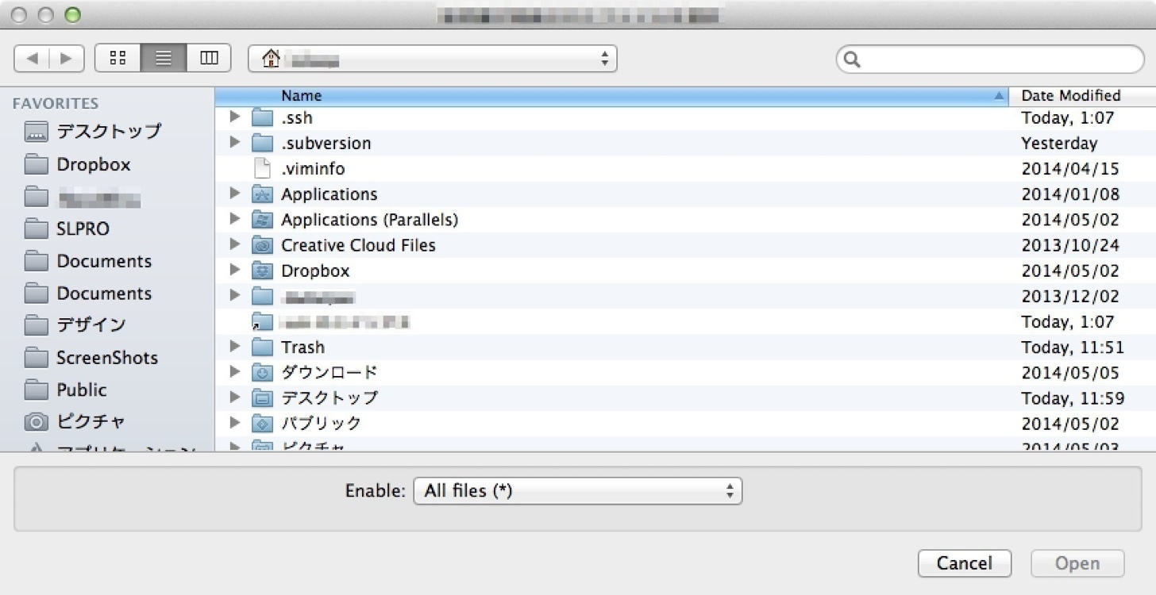Screen dimensions: 1156x595
Task: Click the ダウンロード folder icon
Action: click(x=262, y=373)
